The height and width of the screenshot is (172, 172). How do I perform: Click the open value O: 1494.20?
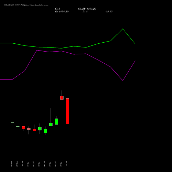tap(62, 12)
